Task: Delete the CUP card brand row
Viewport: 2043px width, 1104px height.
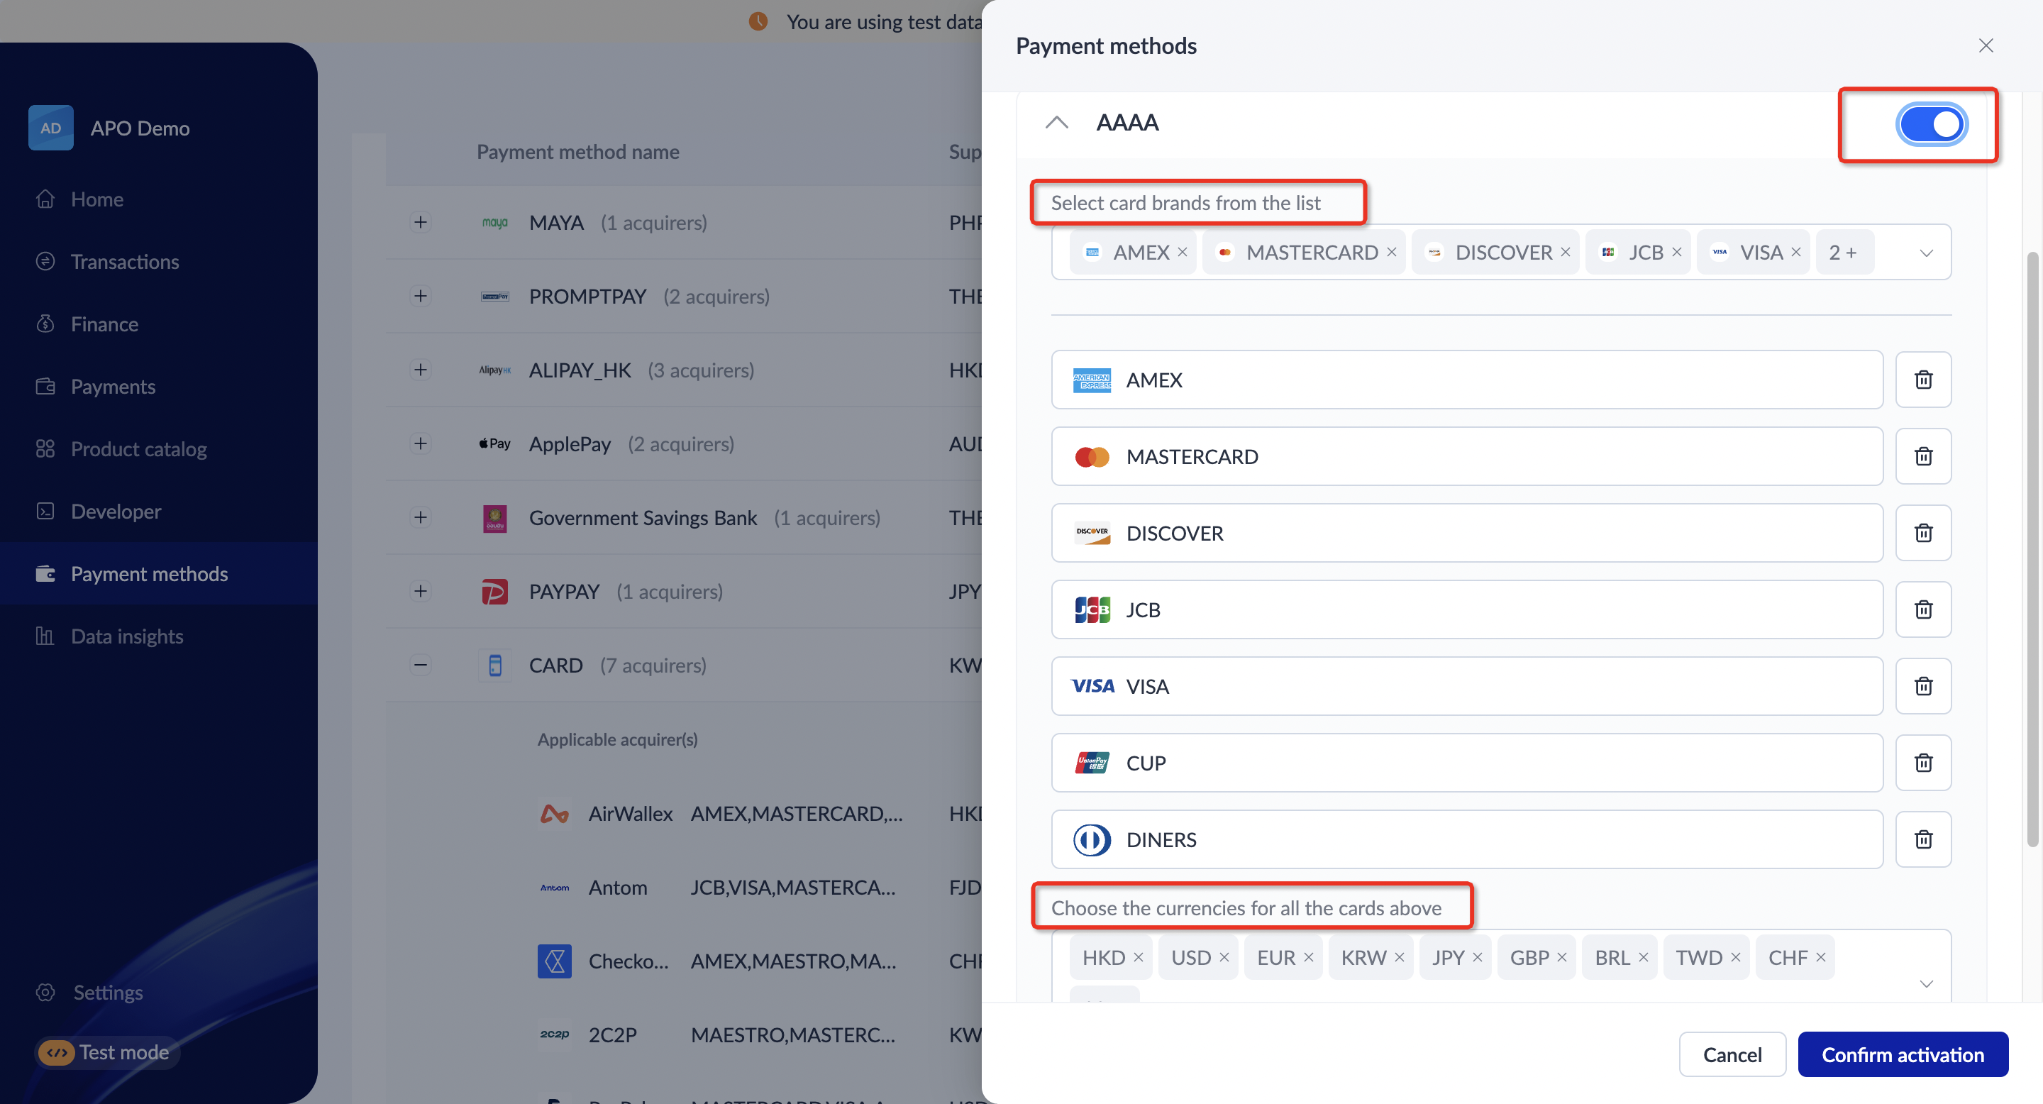Action: [x=1922, y=763]
